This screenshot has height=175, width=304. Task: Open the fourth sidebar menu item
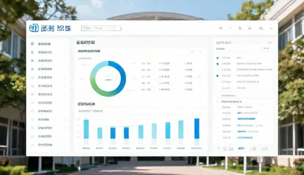45,69
